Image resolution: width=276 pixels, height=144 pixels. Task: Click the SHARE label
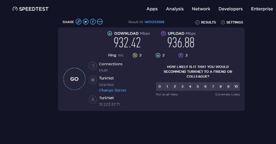[x=68, y=22]
